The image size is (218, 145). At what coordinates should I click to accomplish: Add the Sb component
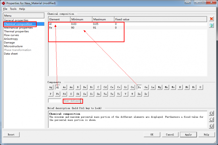78,94
